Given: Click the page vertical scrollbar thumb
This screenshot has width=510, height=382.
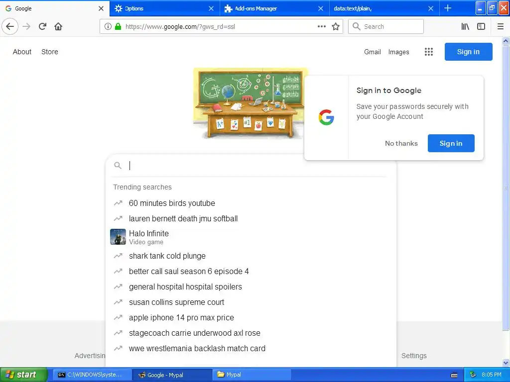Looking at the screenshot, I should pyautogui.click(x=506, y=188).
